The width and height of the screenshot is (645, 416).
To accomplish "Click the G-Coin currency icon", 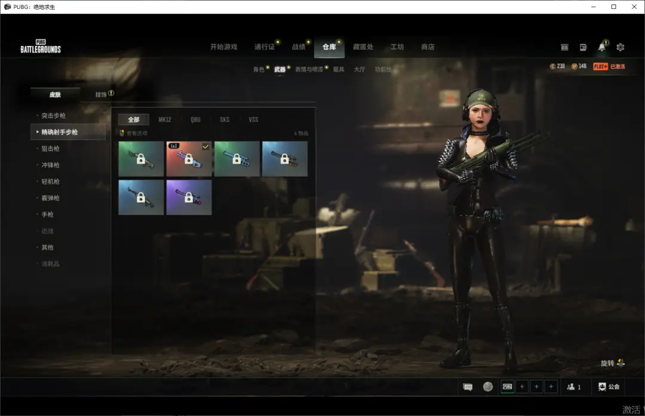I will (553, 66).
